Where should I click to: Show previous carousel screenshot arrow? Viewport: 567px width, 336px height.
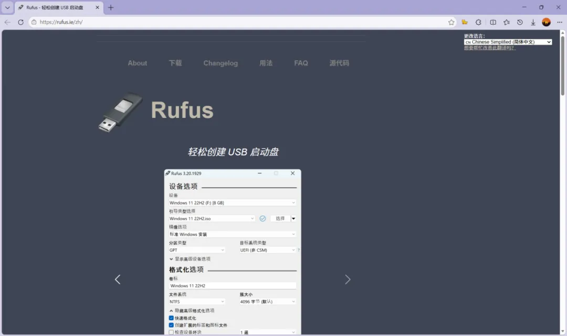[x=118, y=279]
